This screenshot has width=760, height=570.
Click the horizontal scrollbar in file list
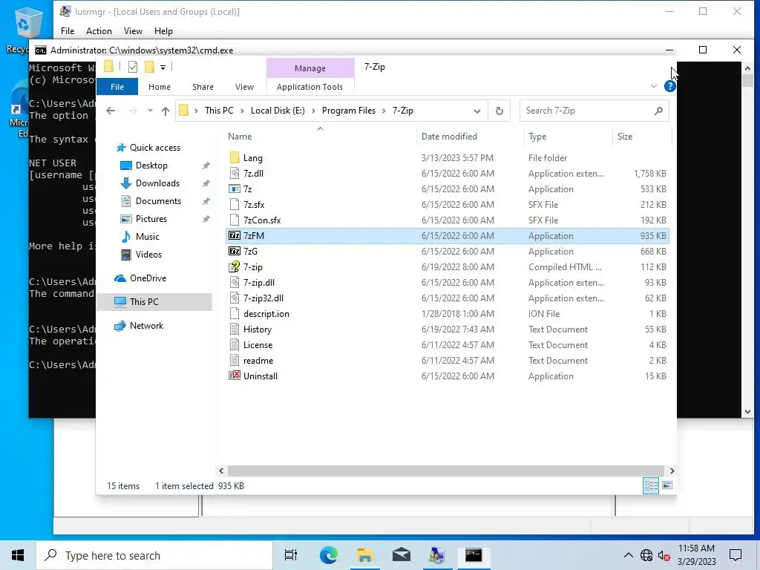(x=445, y=471)
